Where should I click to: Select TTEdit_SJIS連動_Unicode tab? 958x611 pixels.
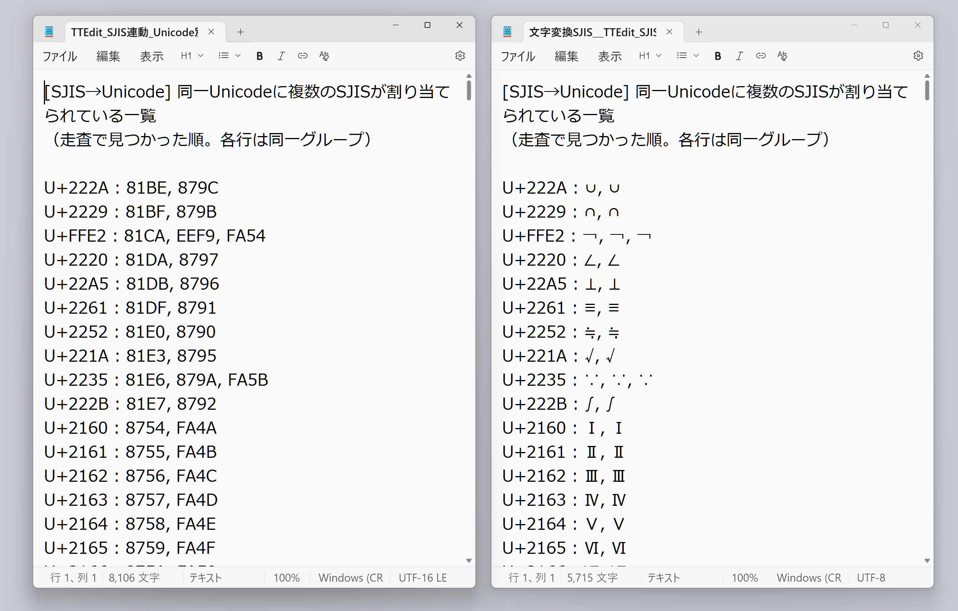tap(134, 32)
